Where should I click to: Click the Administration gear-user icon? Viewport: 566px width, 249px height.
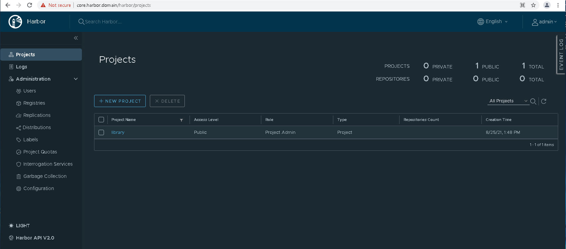click(11, 79)
